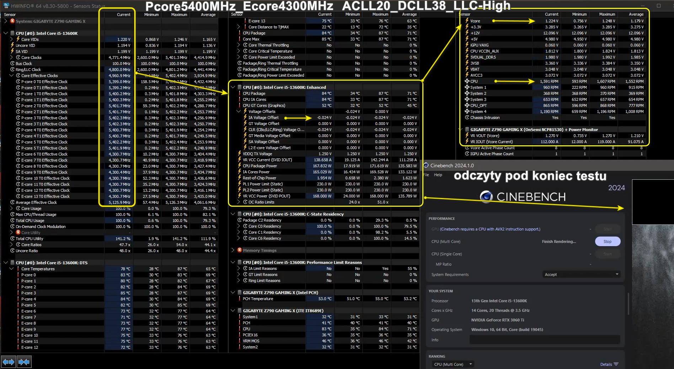Screen dimensions: 674x369
Task: Click the lightning bolt icon beside Vcore
Action: click(467, 21)
